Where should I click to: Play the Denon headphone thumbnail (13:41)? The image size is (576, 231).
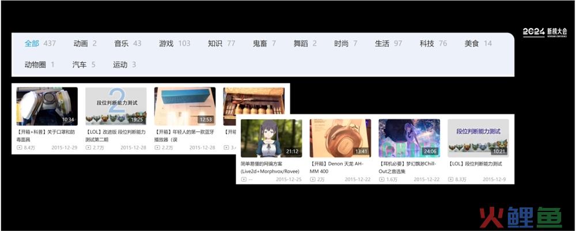[x=340, y=138]
